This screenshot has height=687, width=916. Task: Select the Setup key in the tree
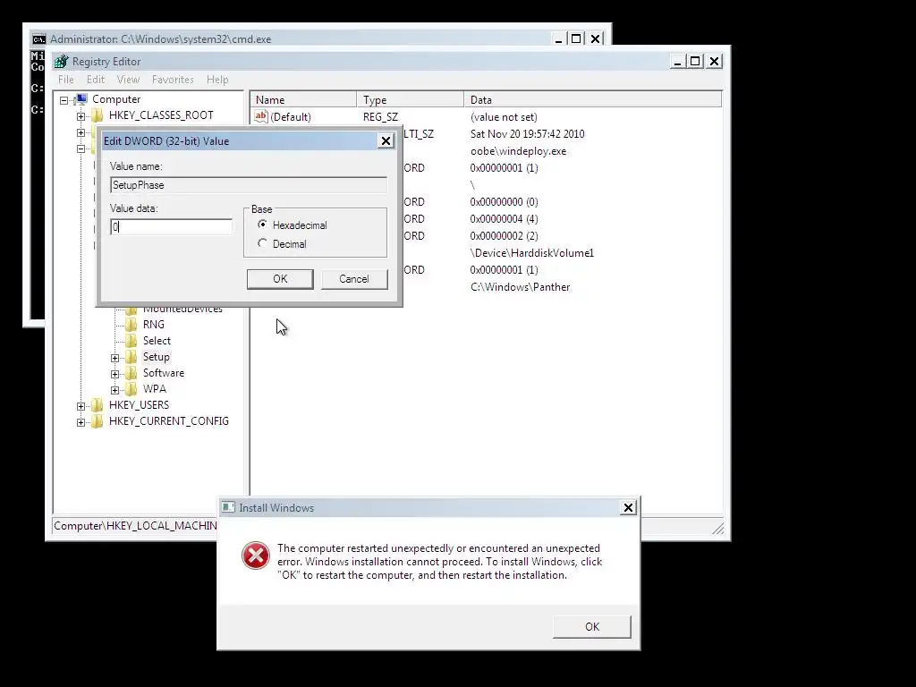pyautogui.click(x=156, y=357)
